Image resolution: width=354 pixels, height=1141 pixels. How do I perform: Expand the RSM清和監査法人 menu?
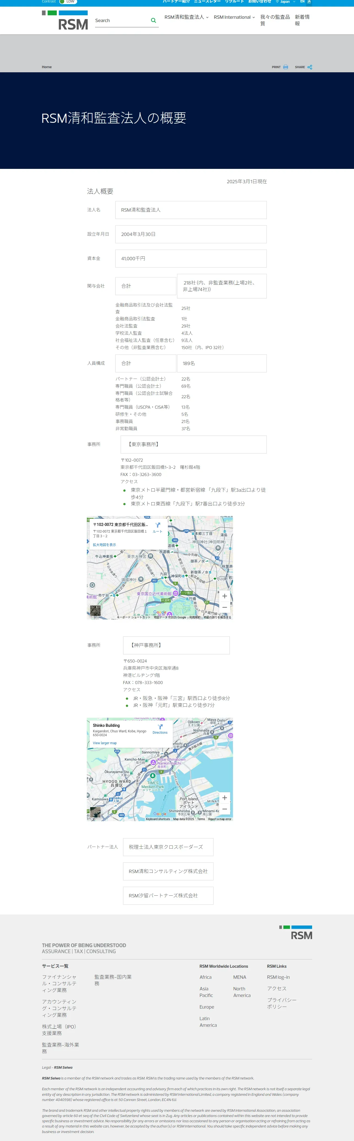pos(186,17)
